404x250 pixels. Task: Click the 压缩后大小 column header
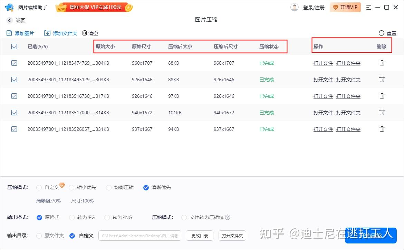point(180,46)
